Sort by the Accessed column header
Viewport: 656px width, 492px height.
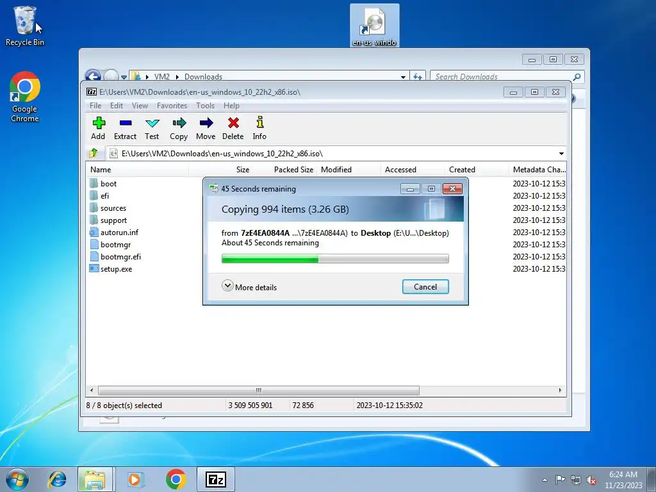tap(413, 169)
